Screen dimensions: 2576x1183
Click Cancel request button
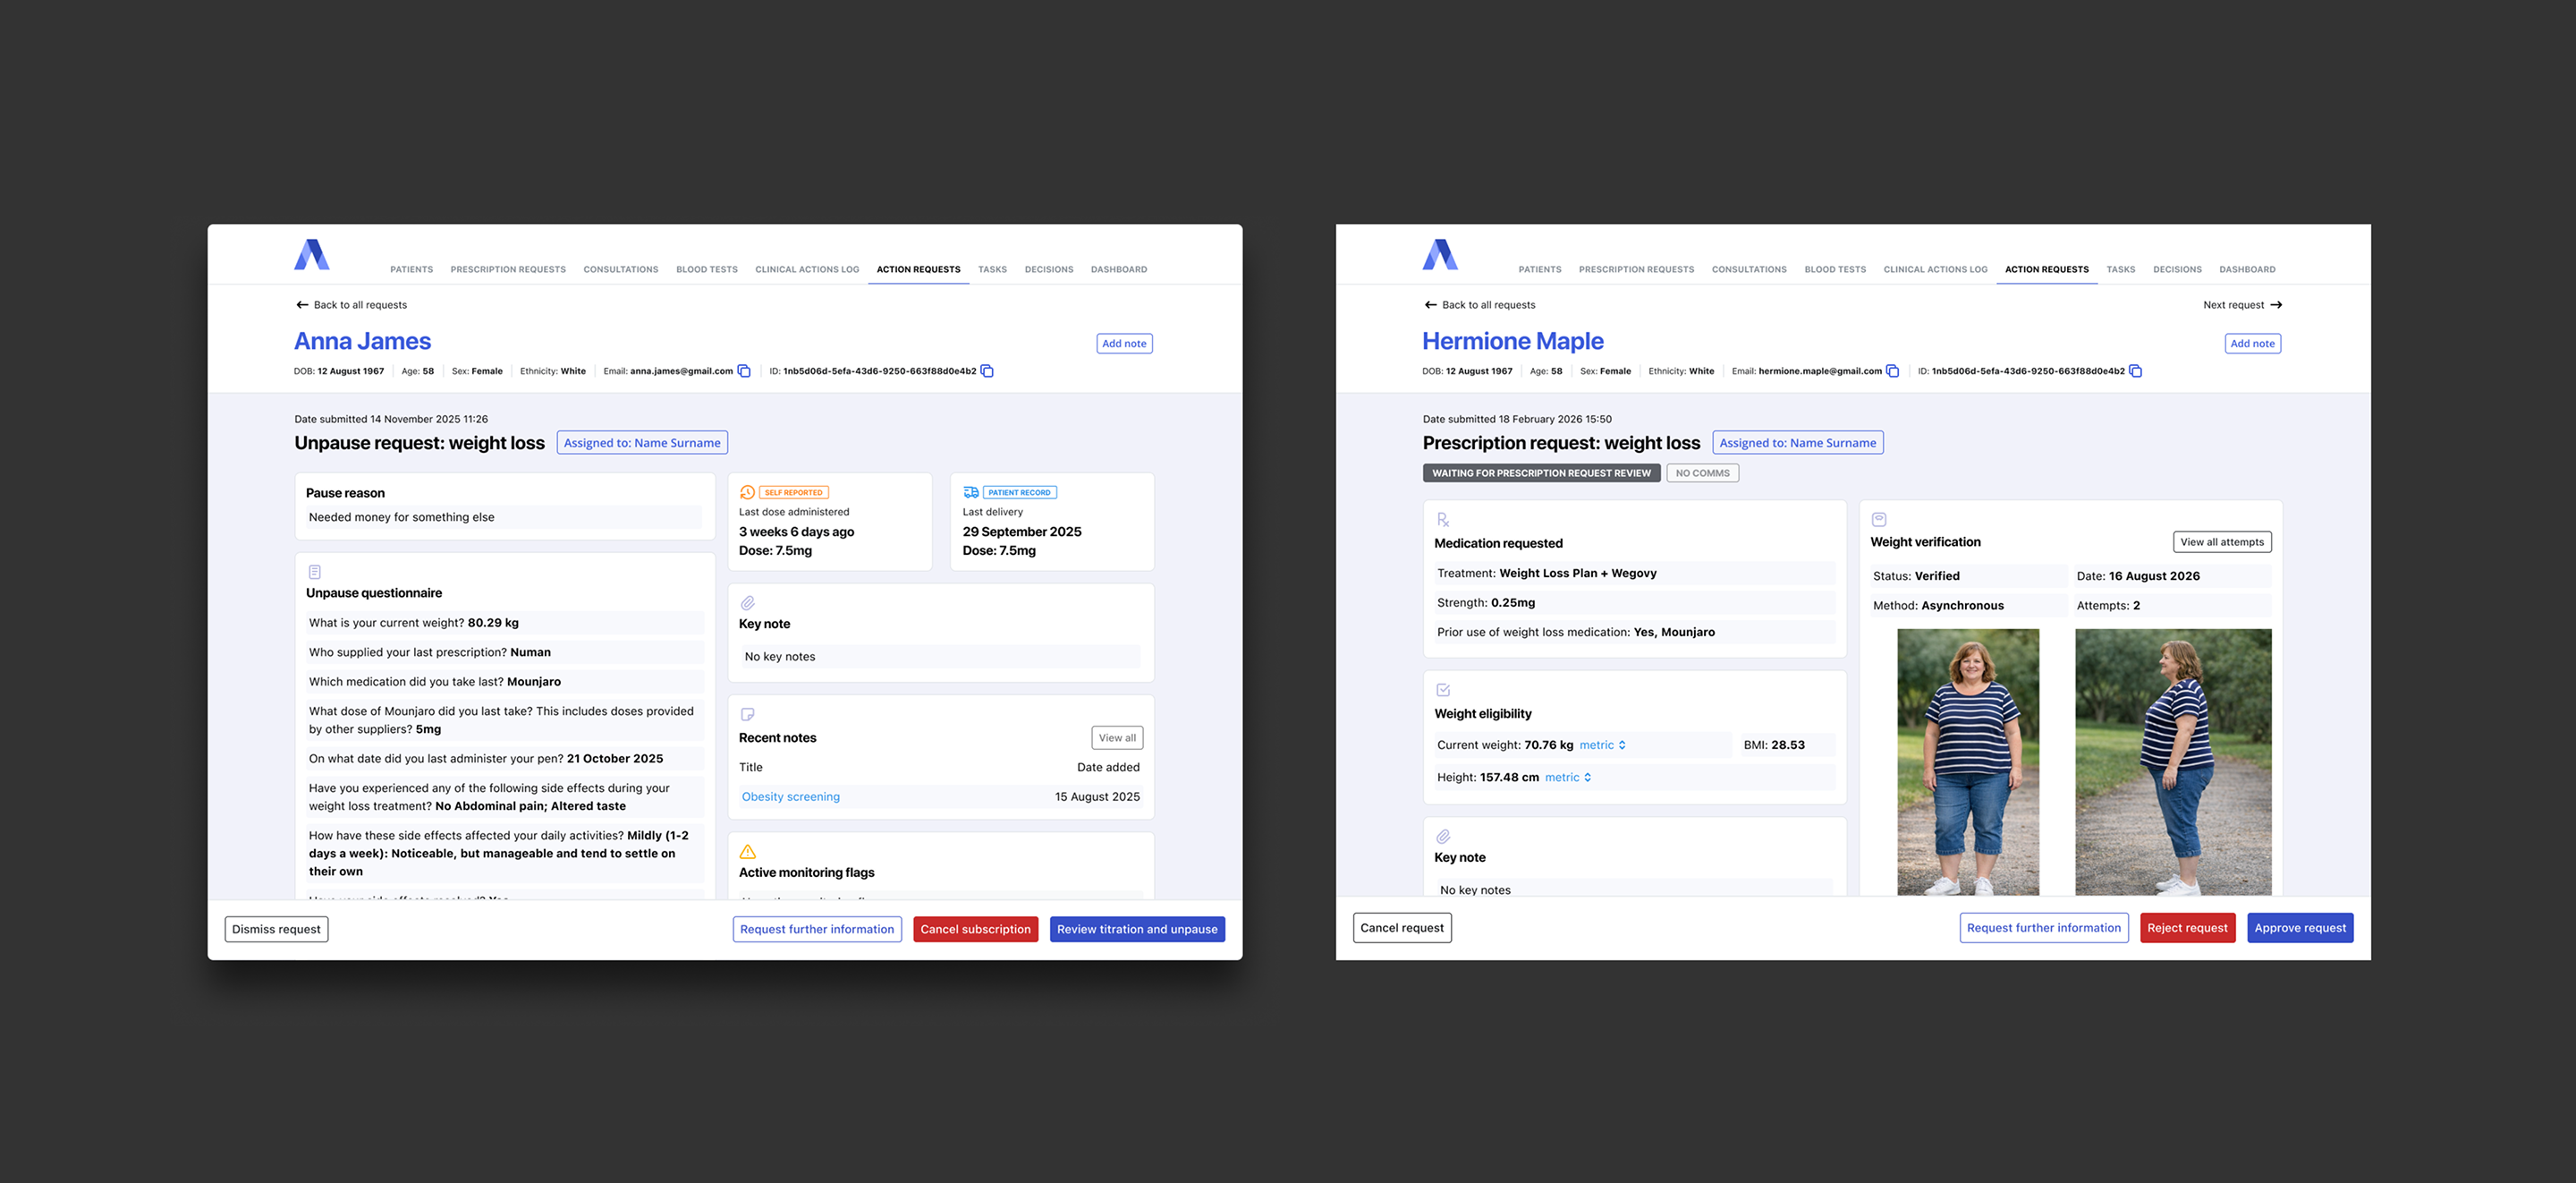pos(1402,928)
